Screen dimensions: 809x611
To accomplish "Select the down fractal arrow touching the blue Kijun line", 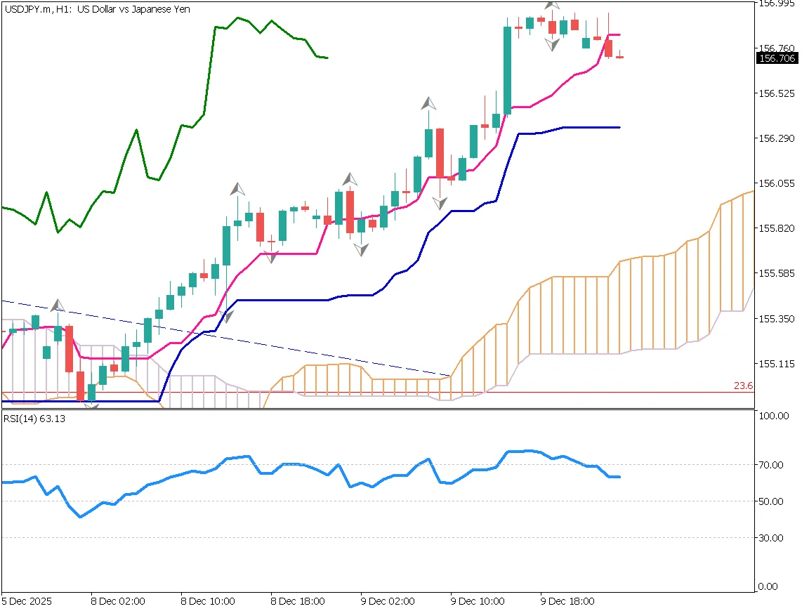I will [x=226, y=316].
